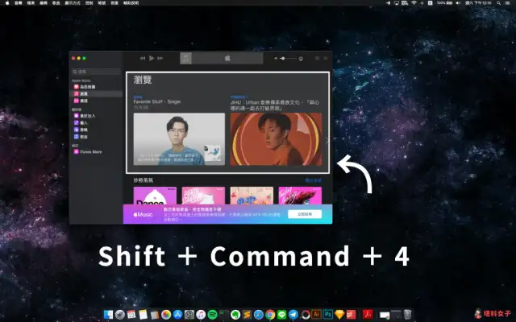Open Adobe Illustrator from the Dock
Screen dimensions: 516x322
pyautogui.click(x=316, y=315)
